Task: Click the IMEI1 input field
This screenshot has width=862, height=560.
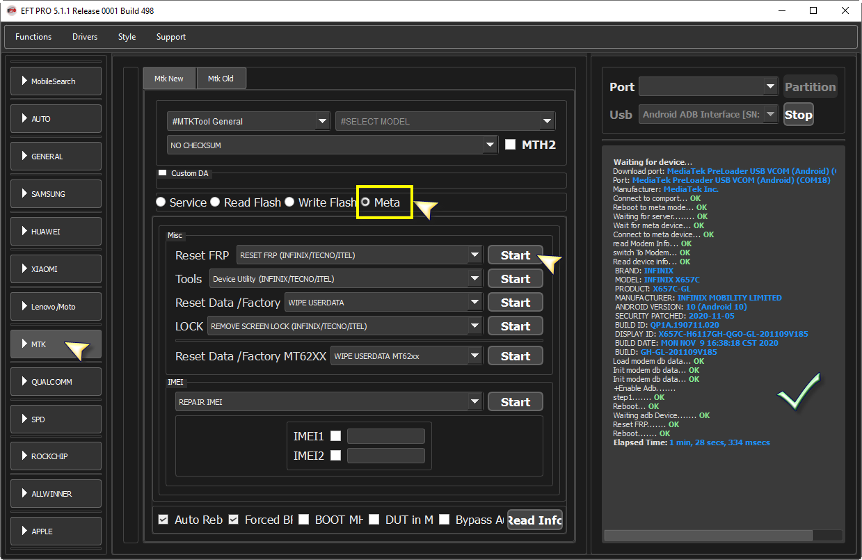Action: pyautogui.click(x=386, y=436)
